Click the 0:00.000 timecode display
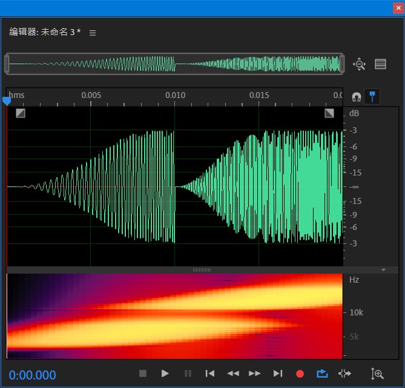This screenshot has width=405, height=388. (x=32, y=375)
